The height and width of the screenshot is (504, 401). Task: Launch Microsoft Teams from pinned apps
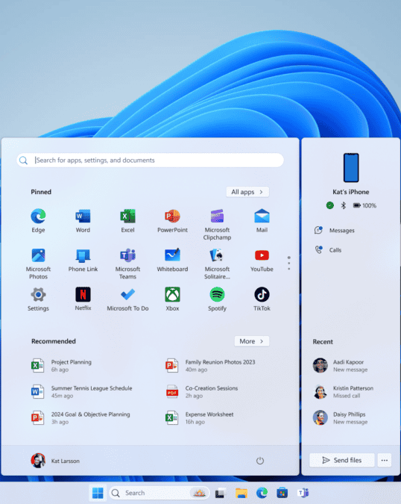pos(127,264)
